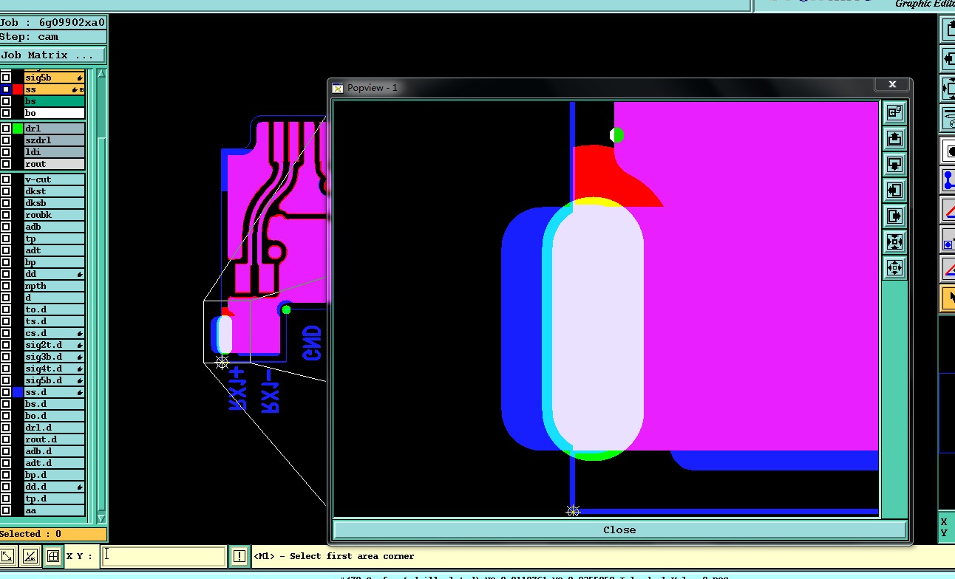Select the sig3b.d layer name
The image size is (955, 579).
[x=54, y=357]
